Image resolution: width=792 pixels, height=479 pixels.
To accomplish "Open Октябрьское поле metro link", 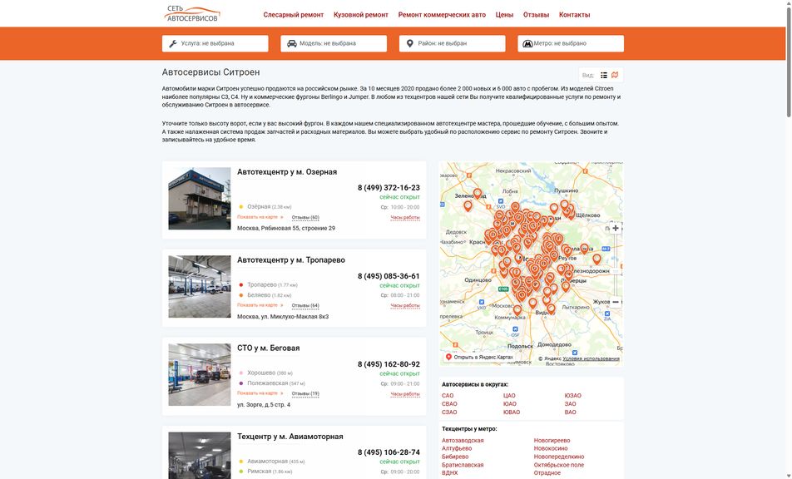I will [559, 465].
